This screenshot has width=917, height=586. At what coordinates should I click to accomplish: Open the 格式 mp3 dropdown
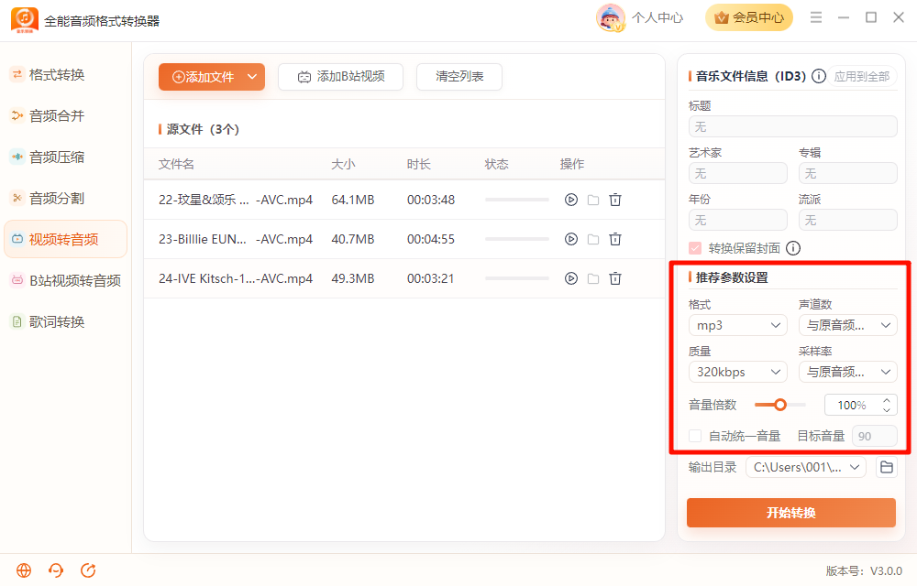738,325
